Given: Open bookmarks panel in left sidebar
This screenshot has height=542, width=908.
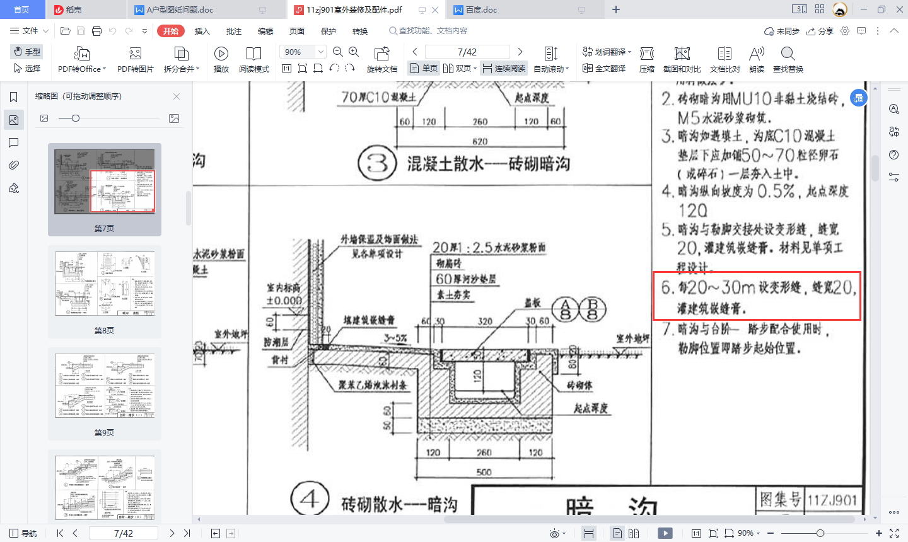Looking at the screenshot, I should [13, 97].
